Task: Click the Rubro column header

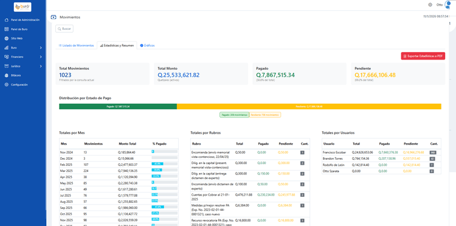Action: (196, 144)
